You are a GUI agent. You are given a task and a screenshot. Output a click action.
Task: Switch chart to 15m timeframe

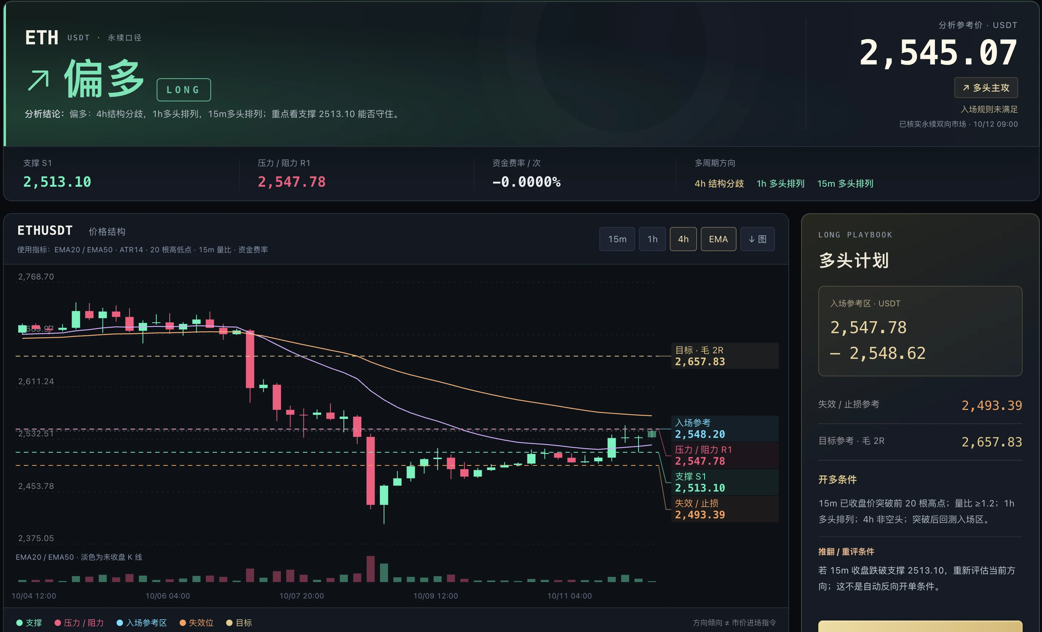[617, 239]
